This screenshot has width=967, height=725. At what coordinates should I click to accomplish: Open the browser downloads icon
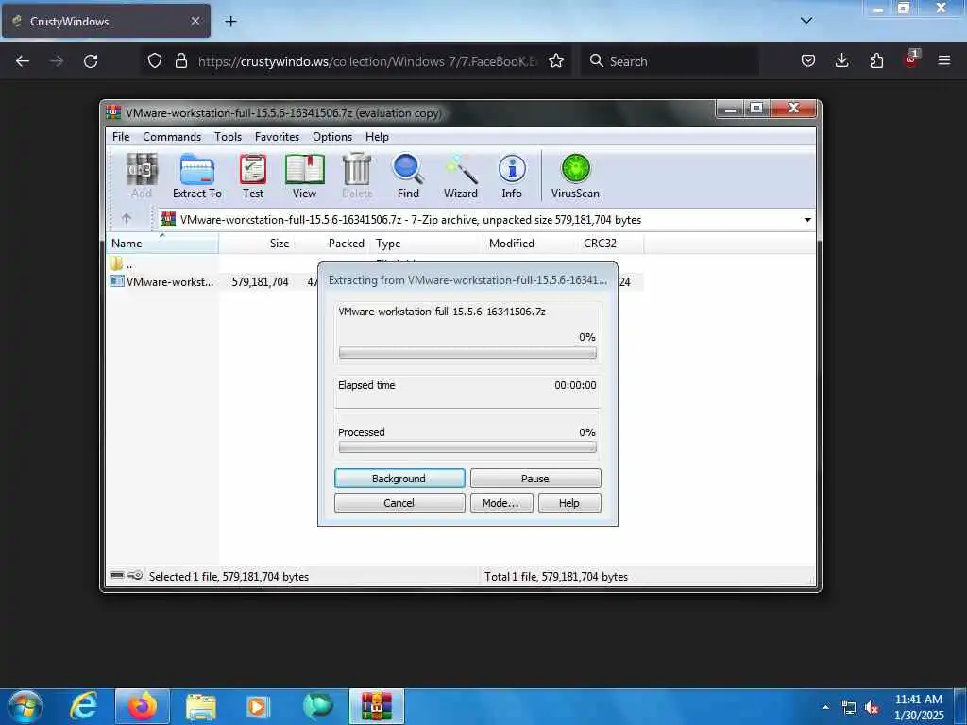pyautogui.click(x=841, y=60)
